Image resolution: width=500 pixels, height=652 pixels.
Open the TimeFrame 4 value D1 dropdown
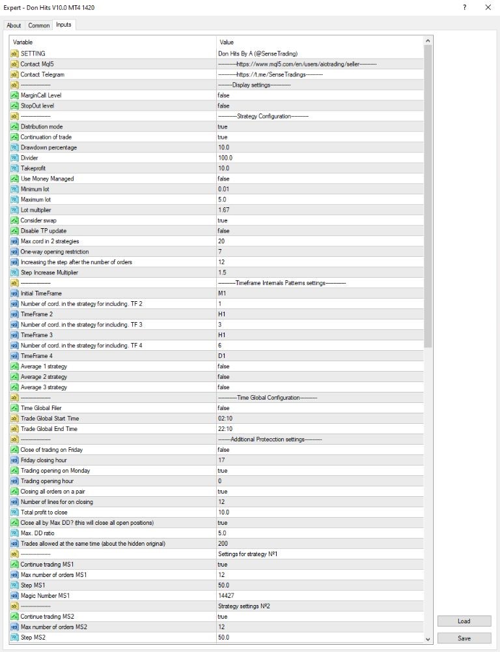coord(320,356)
